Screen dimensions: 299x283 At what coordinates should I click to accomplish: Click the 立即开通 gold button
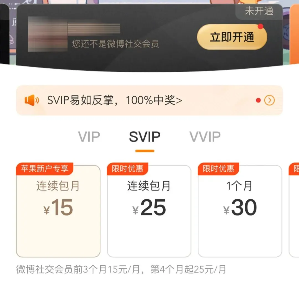(232, 37)
